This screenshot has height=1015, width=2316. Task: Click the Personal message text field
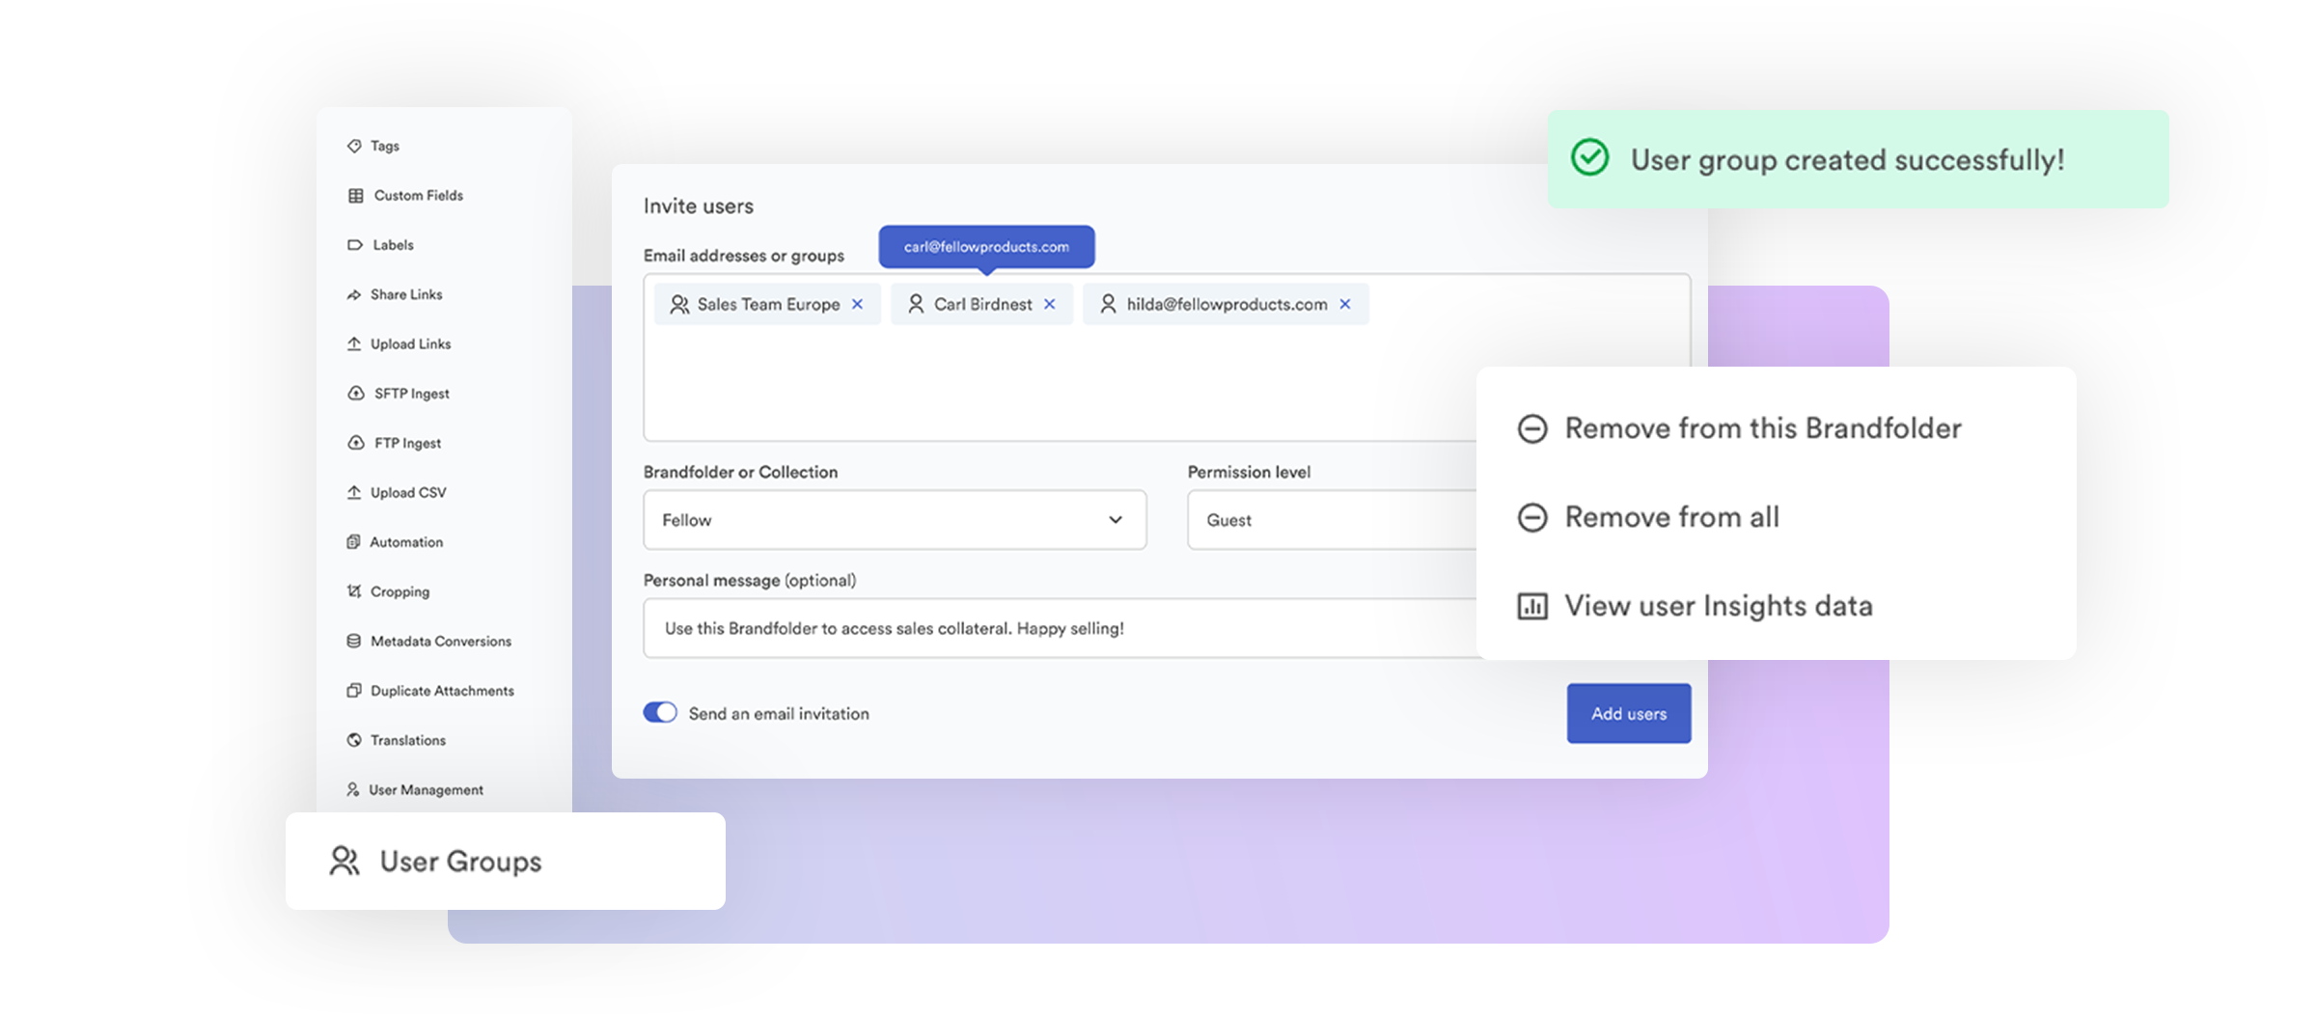coord(1060,628)
